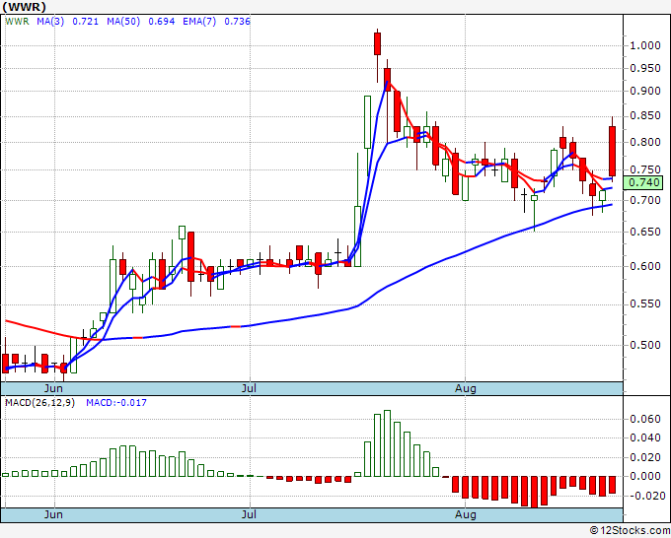Viewport: 671px width, 538px height.
Task: Select the Aug label on MACD panel axis
Action: pyautogui.click(x=464, y=514)
